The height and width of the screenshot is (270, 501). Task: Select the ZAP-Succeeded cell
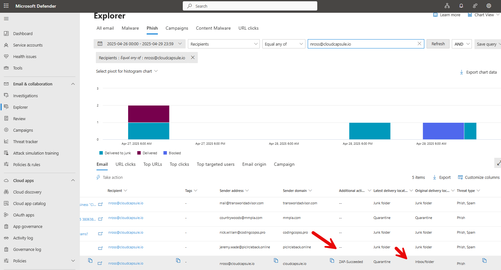351,262
